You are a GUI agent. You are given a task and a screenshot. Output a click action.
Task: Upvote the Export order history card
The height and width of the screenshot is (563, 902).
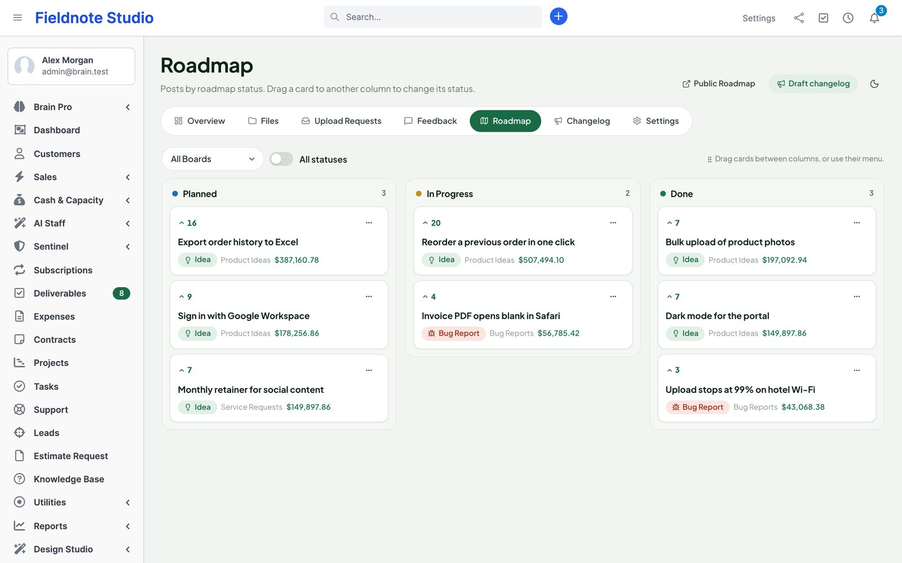click(x=188, y=223)
